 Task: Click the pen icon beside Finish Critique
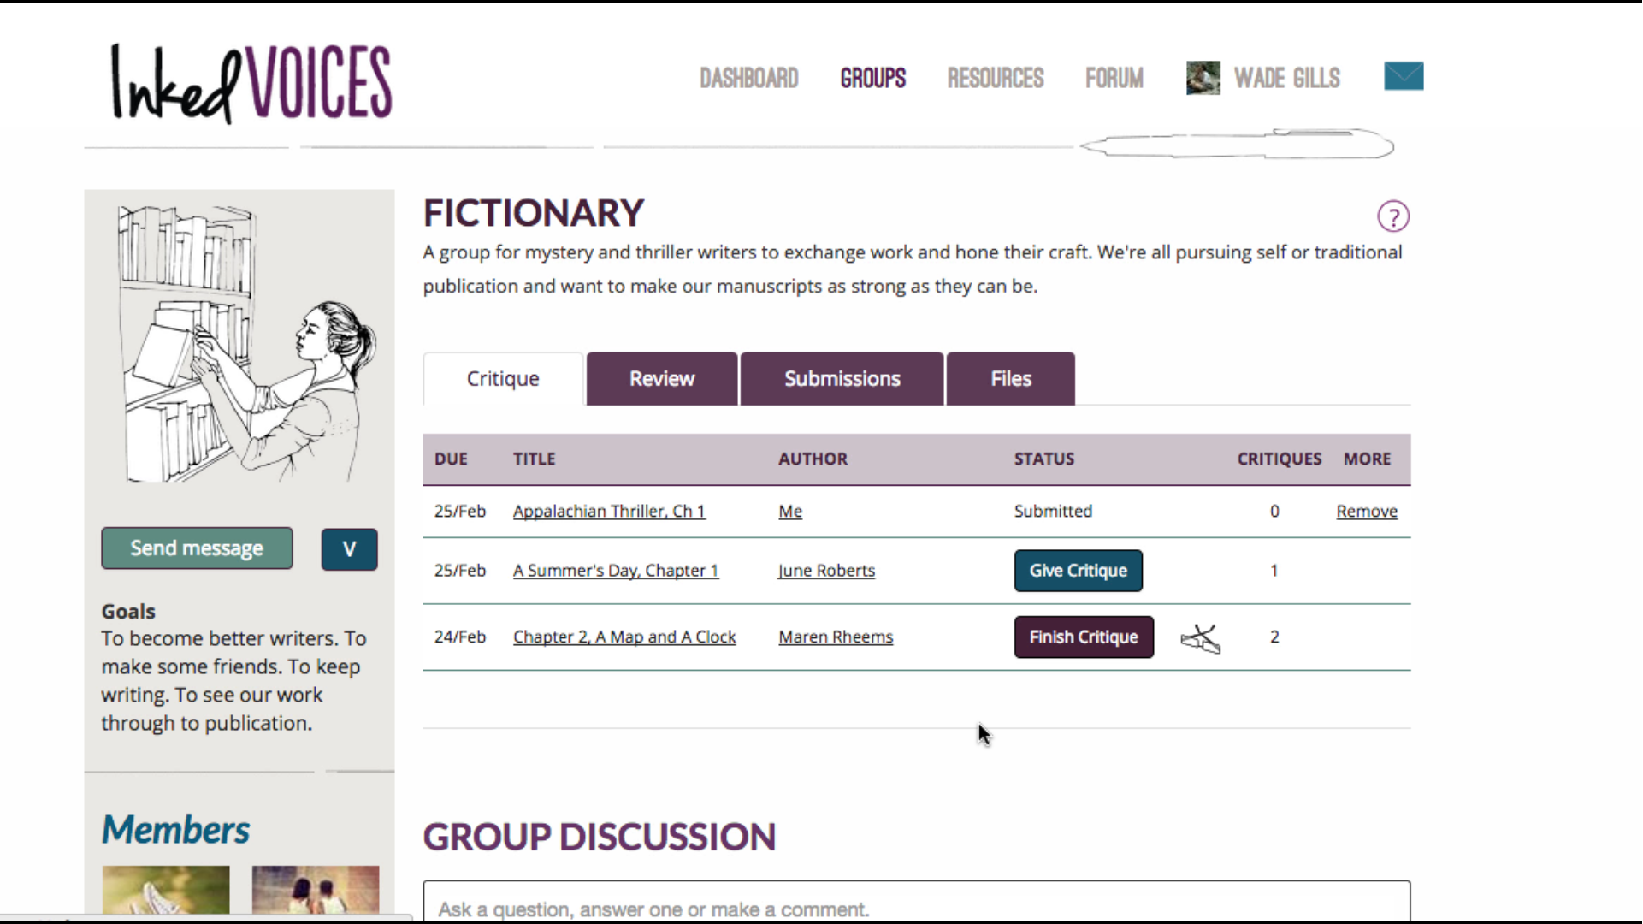pos(1201,638)
